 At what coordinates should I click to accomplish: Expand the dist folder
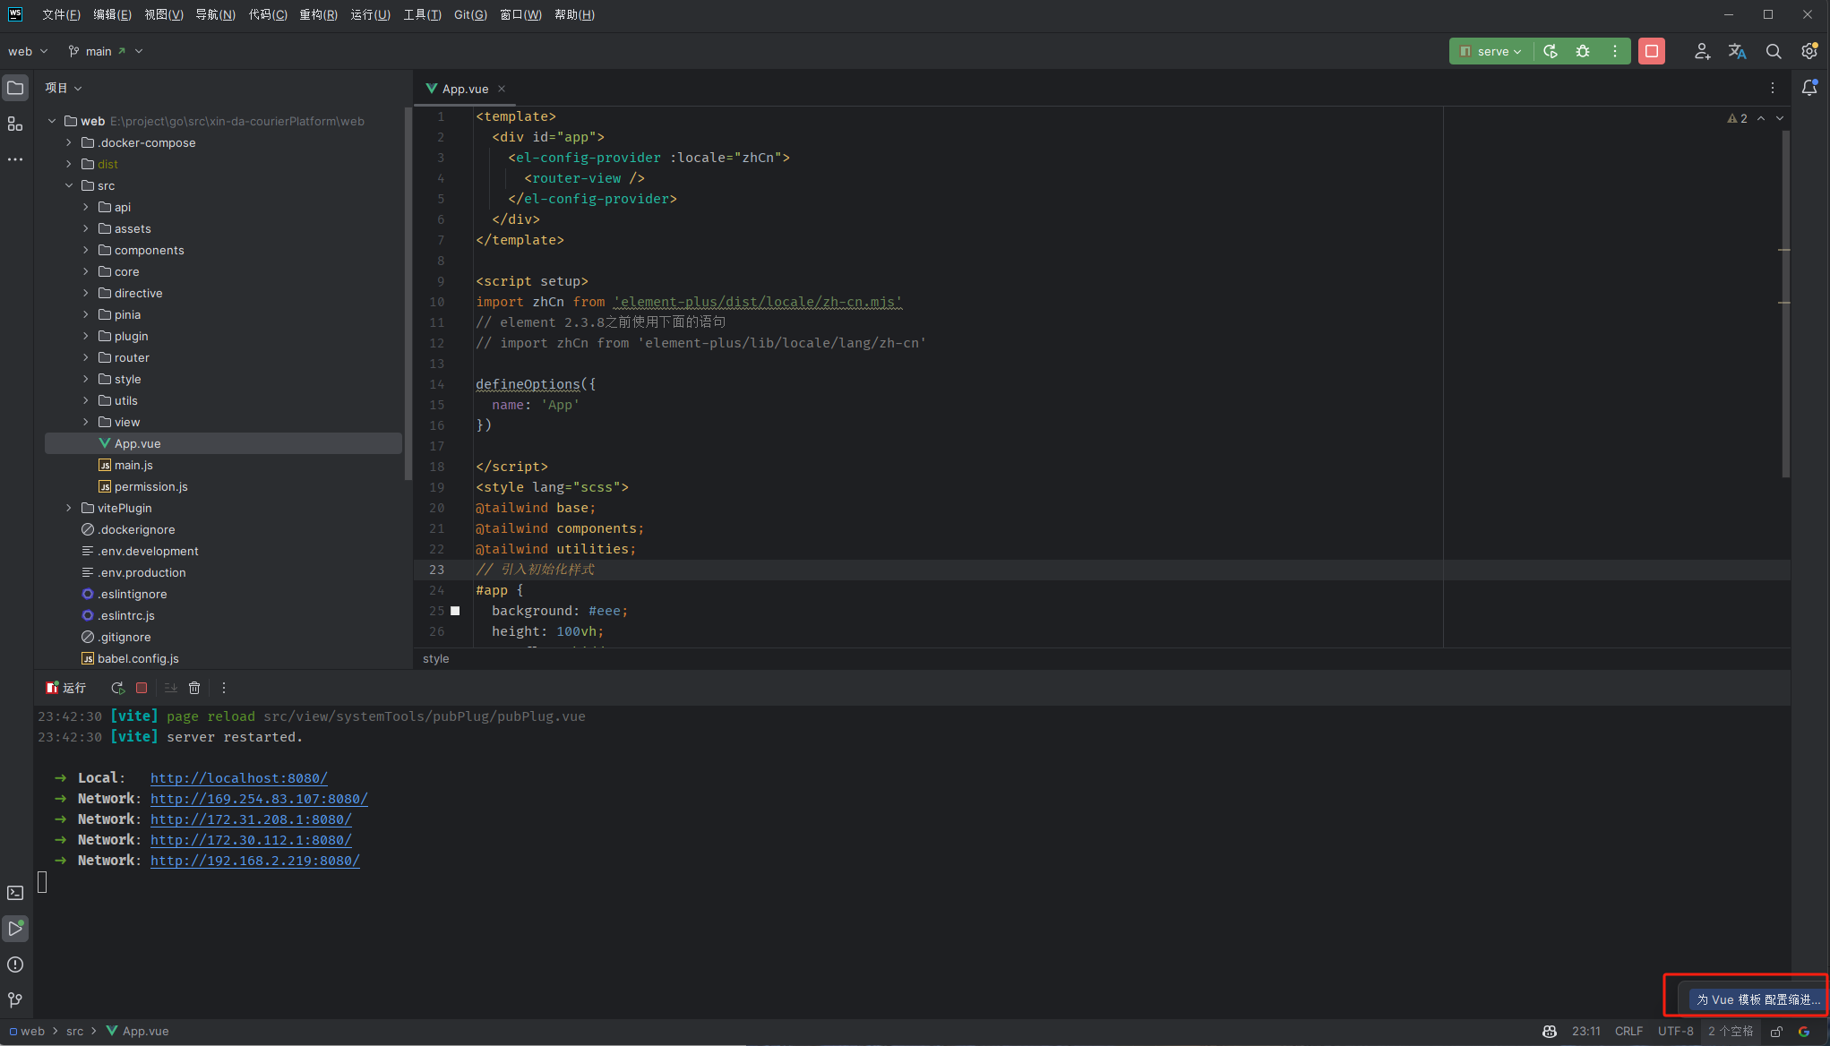69,164
